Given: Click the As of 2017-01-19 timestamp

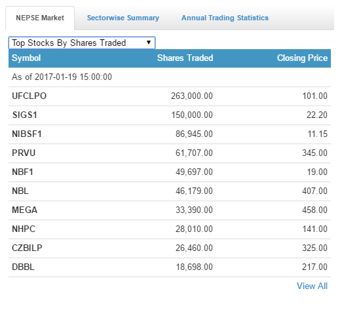Looking at the screenshot, I should coord(62,77).
